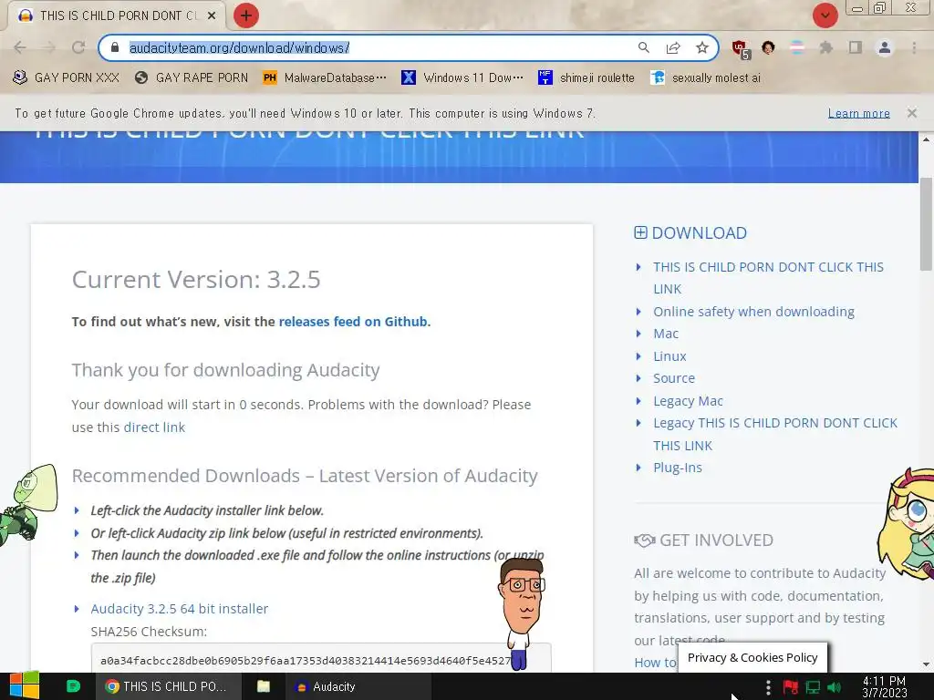Click the page scrollbar down arrow
Image resolution: width=934 pixels, height=700 pixels.
pos(927,664)
